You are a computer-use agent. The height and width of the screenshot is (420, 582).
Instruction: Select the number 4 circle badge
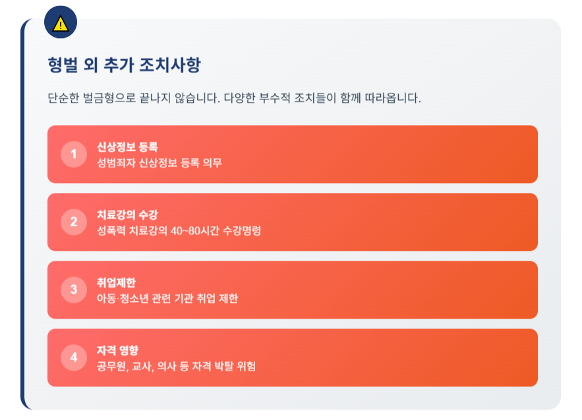coord(74,357)
